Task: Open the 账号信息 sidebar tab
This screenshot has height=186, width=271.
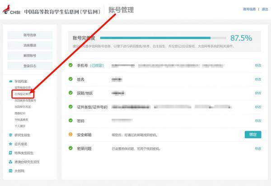Action: [x=30, y=35]
